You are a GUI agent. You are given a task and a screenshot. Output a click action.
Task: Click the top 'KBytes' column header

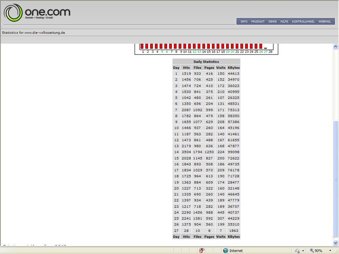click(233, 67)
